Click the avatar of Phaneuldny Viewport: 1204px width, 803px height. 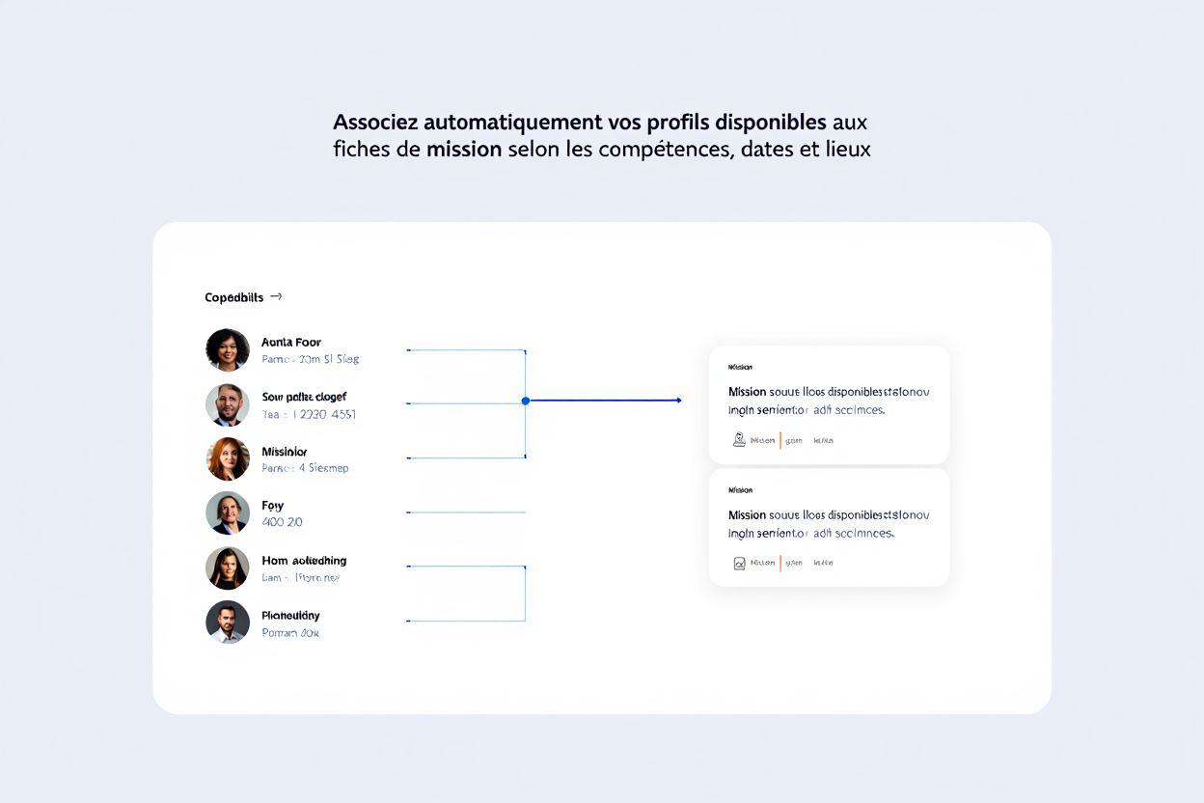(x=228, y=622)
